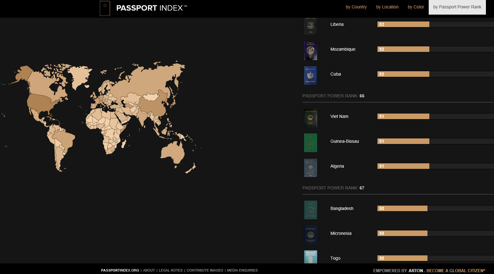Open the Viet Nam passport cover

tap(310, 118)
